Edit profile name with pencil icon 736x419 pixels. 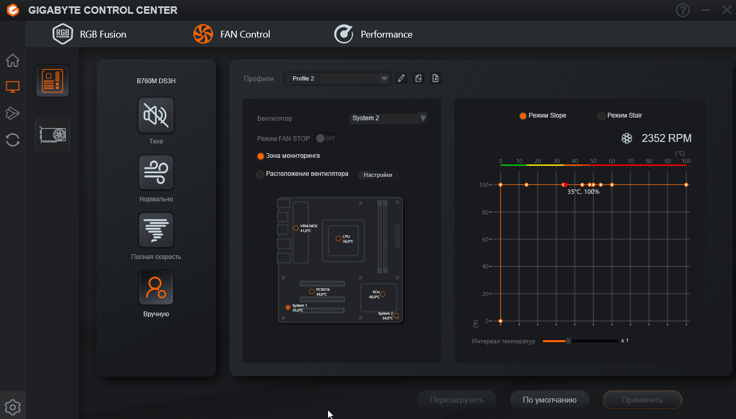401,78
